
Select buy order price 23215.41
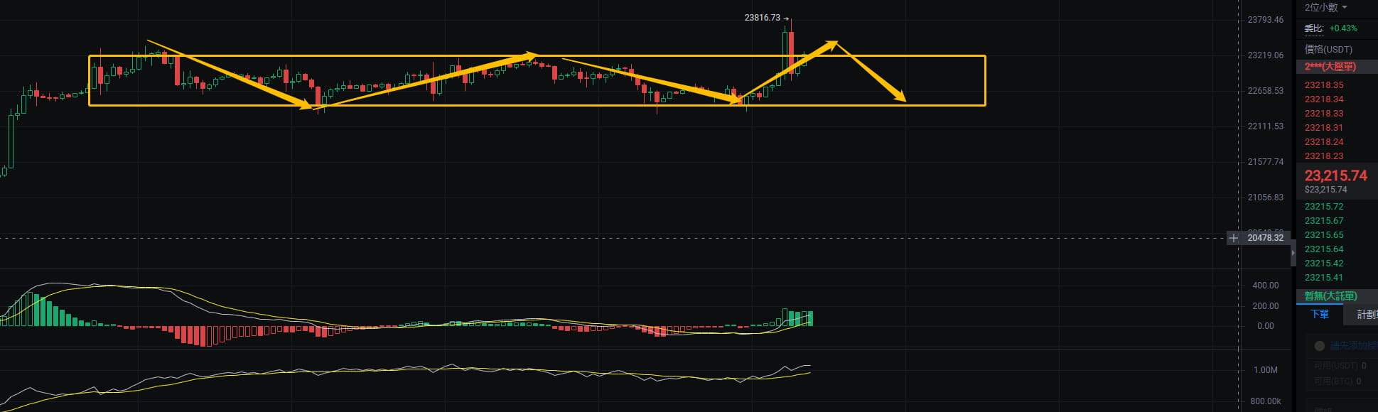[1324, 278]
